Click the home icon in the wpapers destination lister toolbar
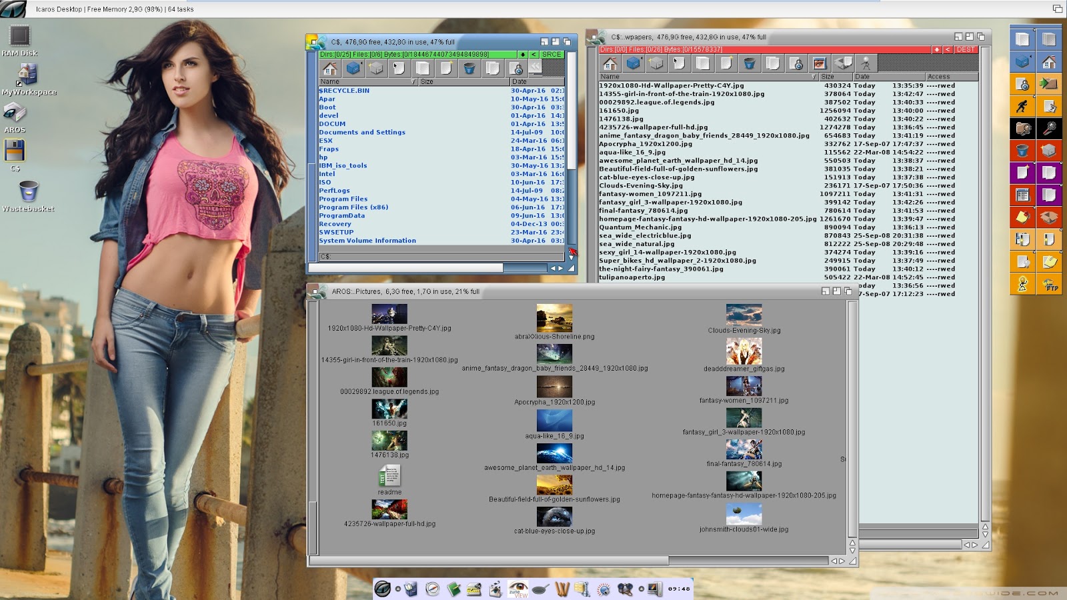Viewport: 1067px width, 600px height. pyautogui.click(x=610, y=63)
